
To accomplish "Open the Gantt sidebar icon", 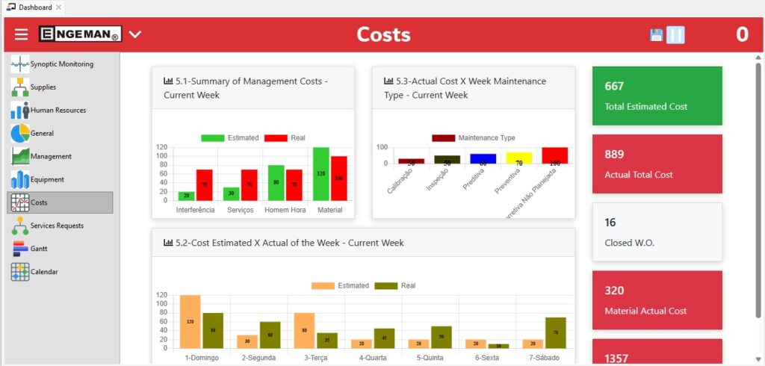I will (x=20, y=249).
